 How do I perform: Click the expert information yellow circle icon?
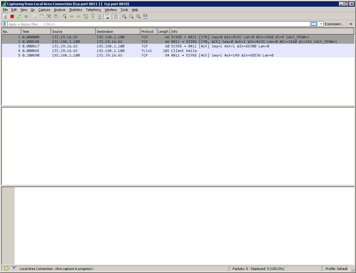(6, 268)
